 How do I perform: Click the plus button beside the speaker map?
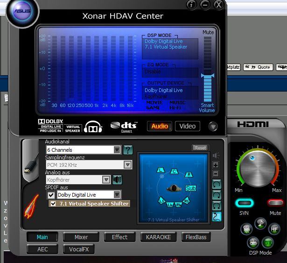point(216,165)
